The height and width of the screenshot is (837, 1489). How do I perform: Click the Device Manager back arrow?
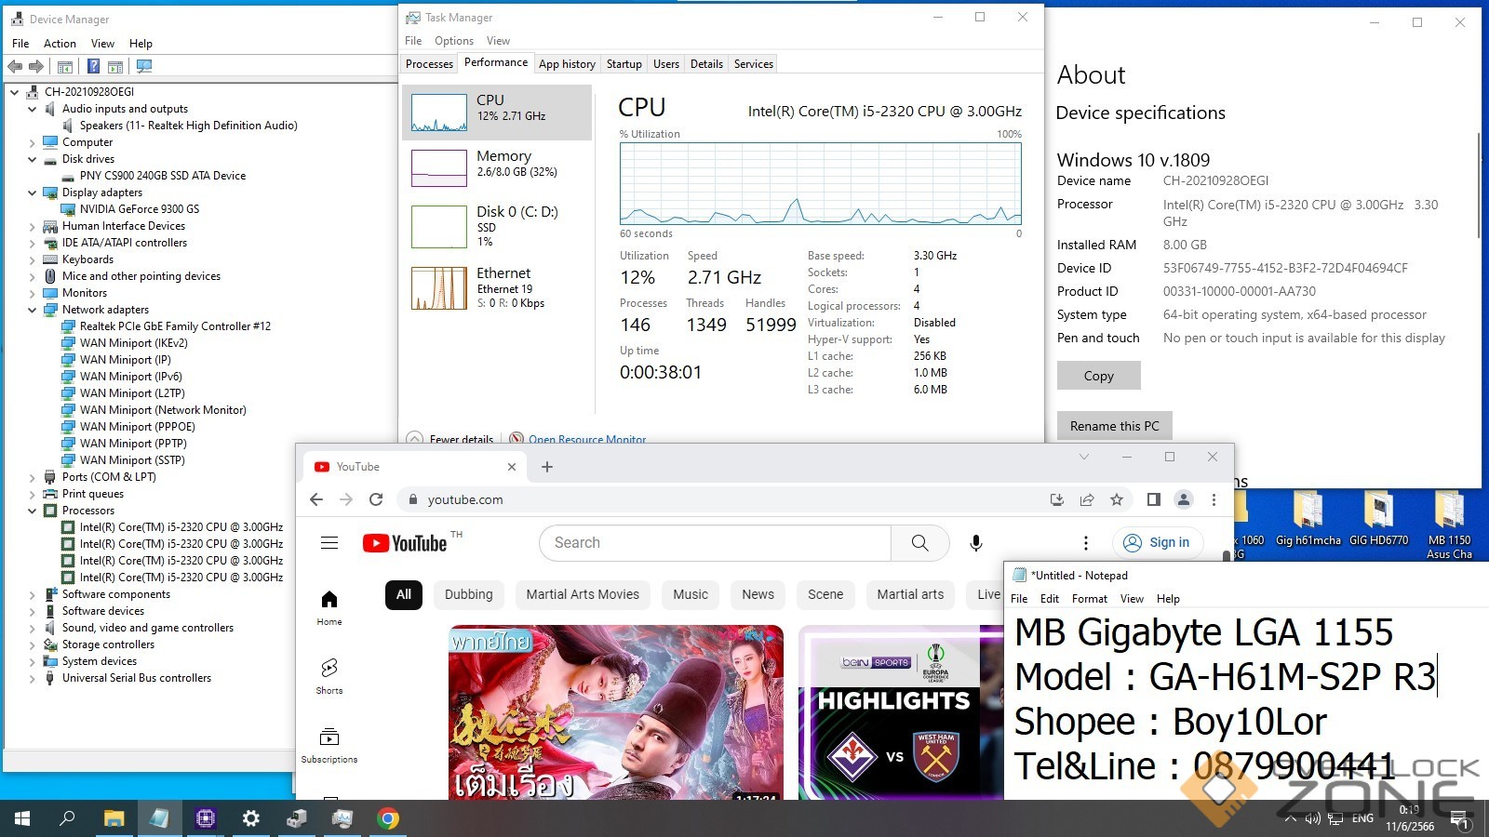click(15, 66)
